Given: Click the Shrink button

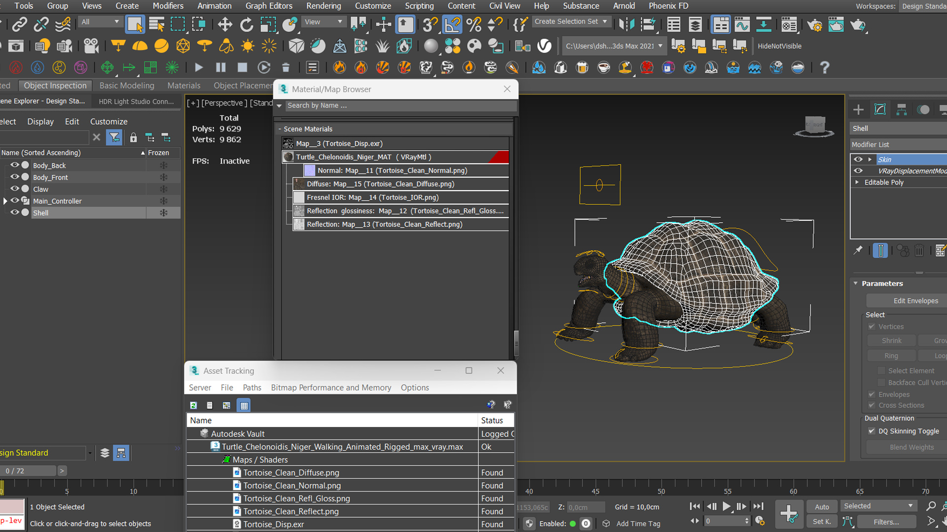Looking at the screenshot, I should coord(891,340).
